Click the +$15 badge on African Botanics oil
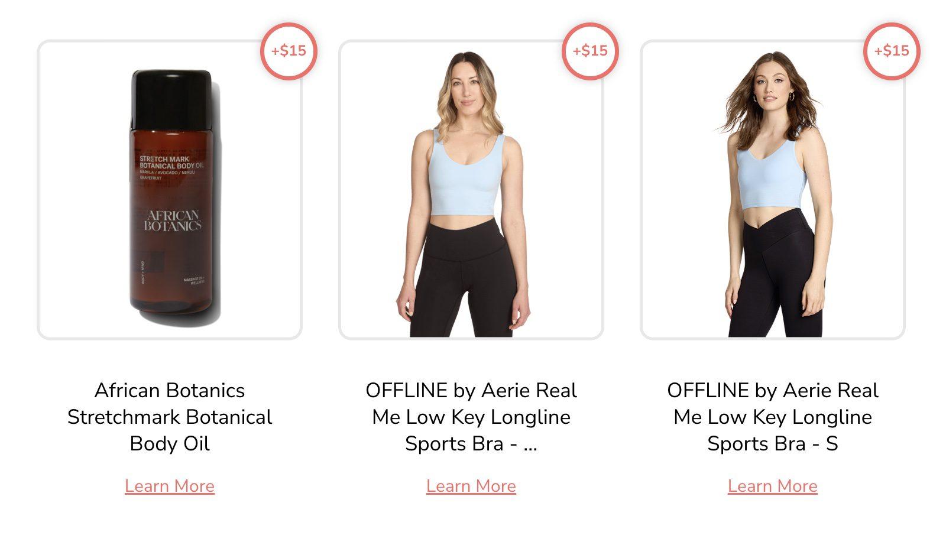 tap(289, 51)
